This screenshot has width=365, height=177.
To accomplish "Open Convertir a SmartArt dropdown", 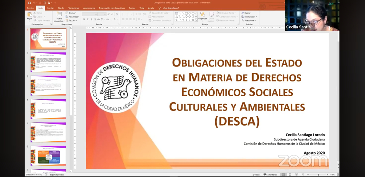I will click(160, 21).
